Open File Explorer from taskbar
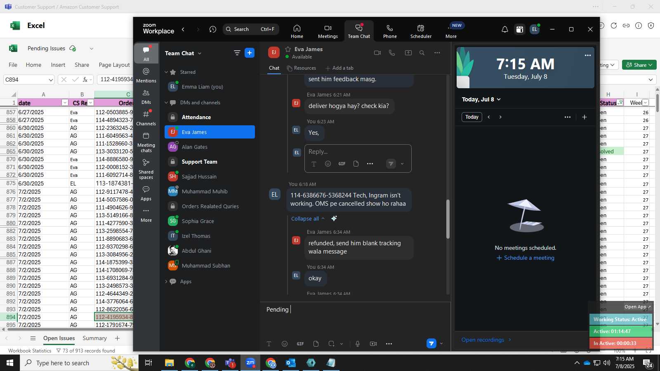Screen dimensions: 660x371 click(170, 363)
